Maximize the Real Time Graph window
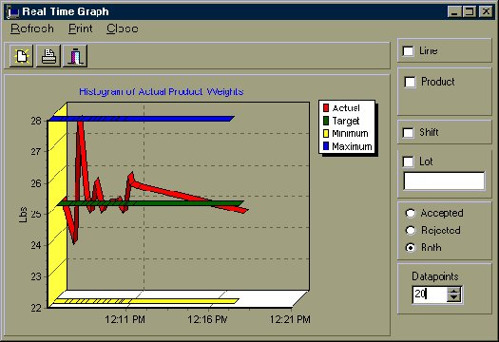Screen dimensions: 499x342 point(470,12)
